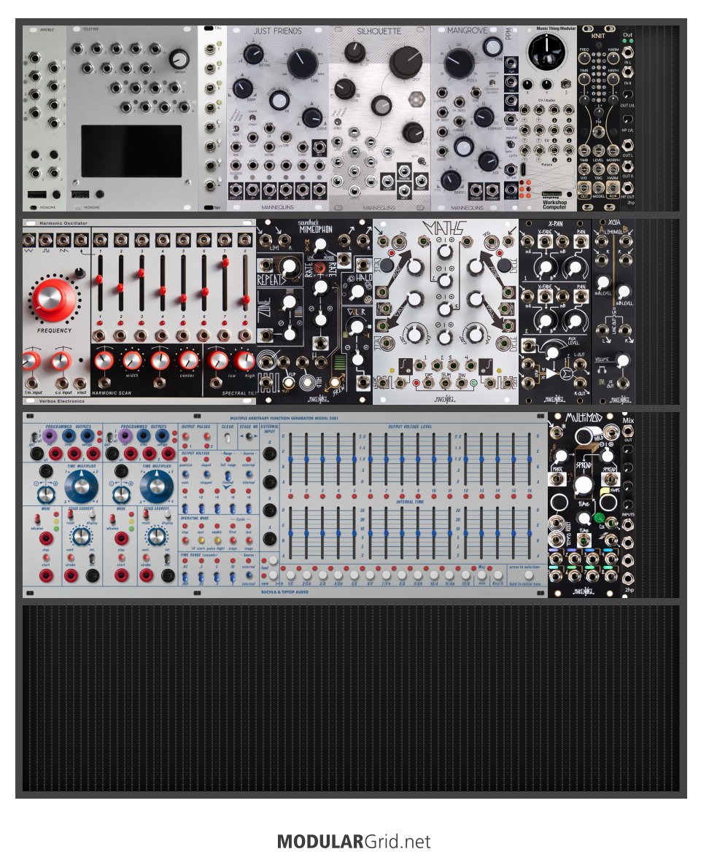709x857 pixels.
Task: Toggle the left CYCLE button on Maths
Action: point(387,266)
